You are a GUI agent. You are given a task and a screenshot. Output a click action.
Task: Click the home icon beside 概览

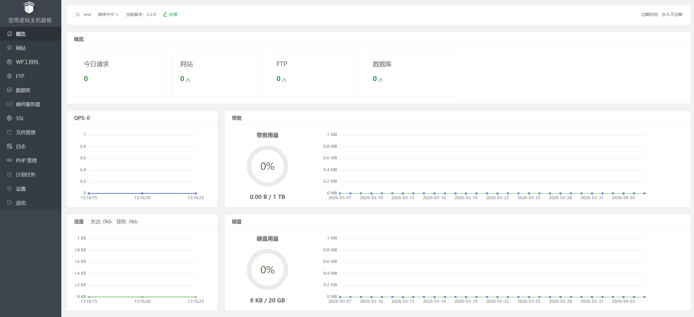pos(10,34)
